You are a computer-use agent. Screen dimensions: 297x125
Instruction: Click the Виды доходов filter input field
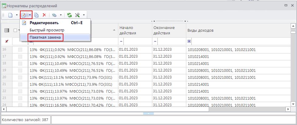coord(241,41)
